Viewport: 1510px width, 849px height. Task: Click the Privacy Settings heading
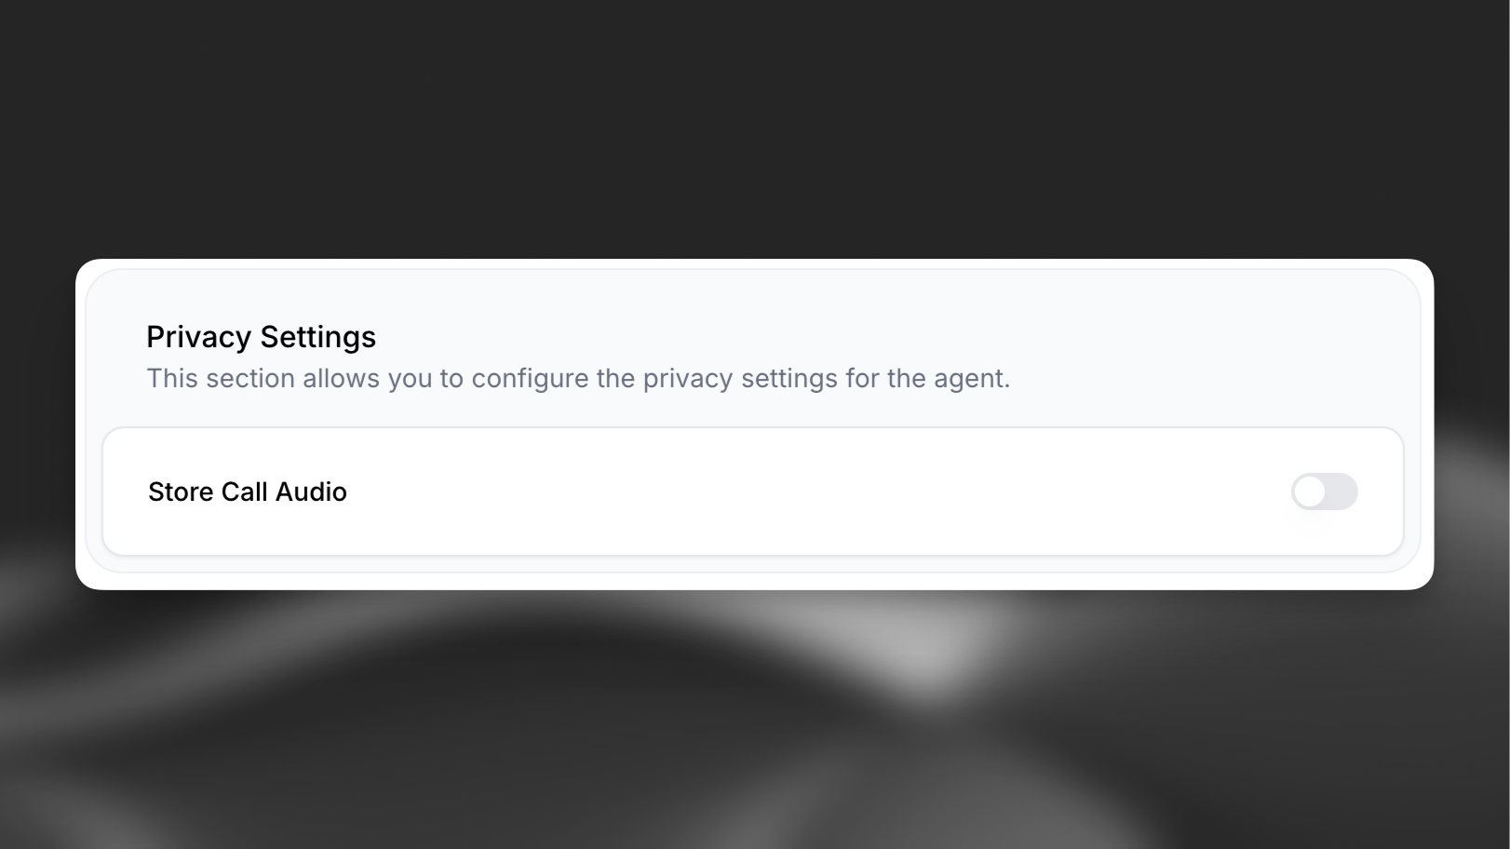(261, 337)
